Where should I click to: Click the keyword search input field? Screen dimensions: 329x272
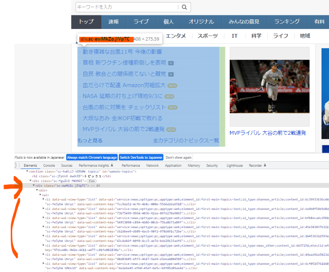127,7
